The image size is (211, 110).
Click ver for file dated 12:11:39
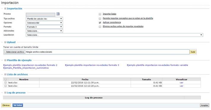pos(181,83)
